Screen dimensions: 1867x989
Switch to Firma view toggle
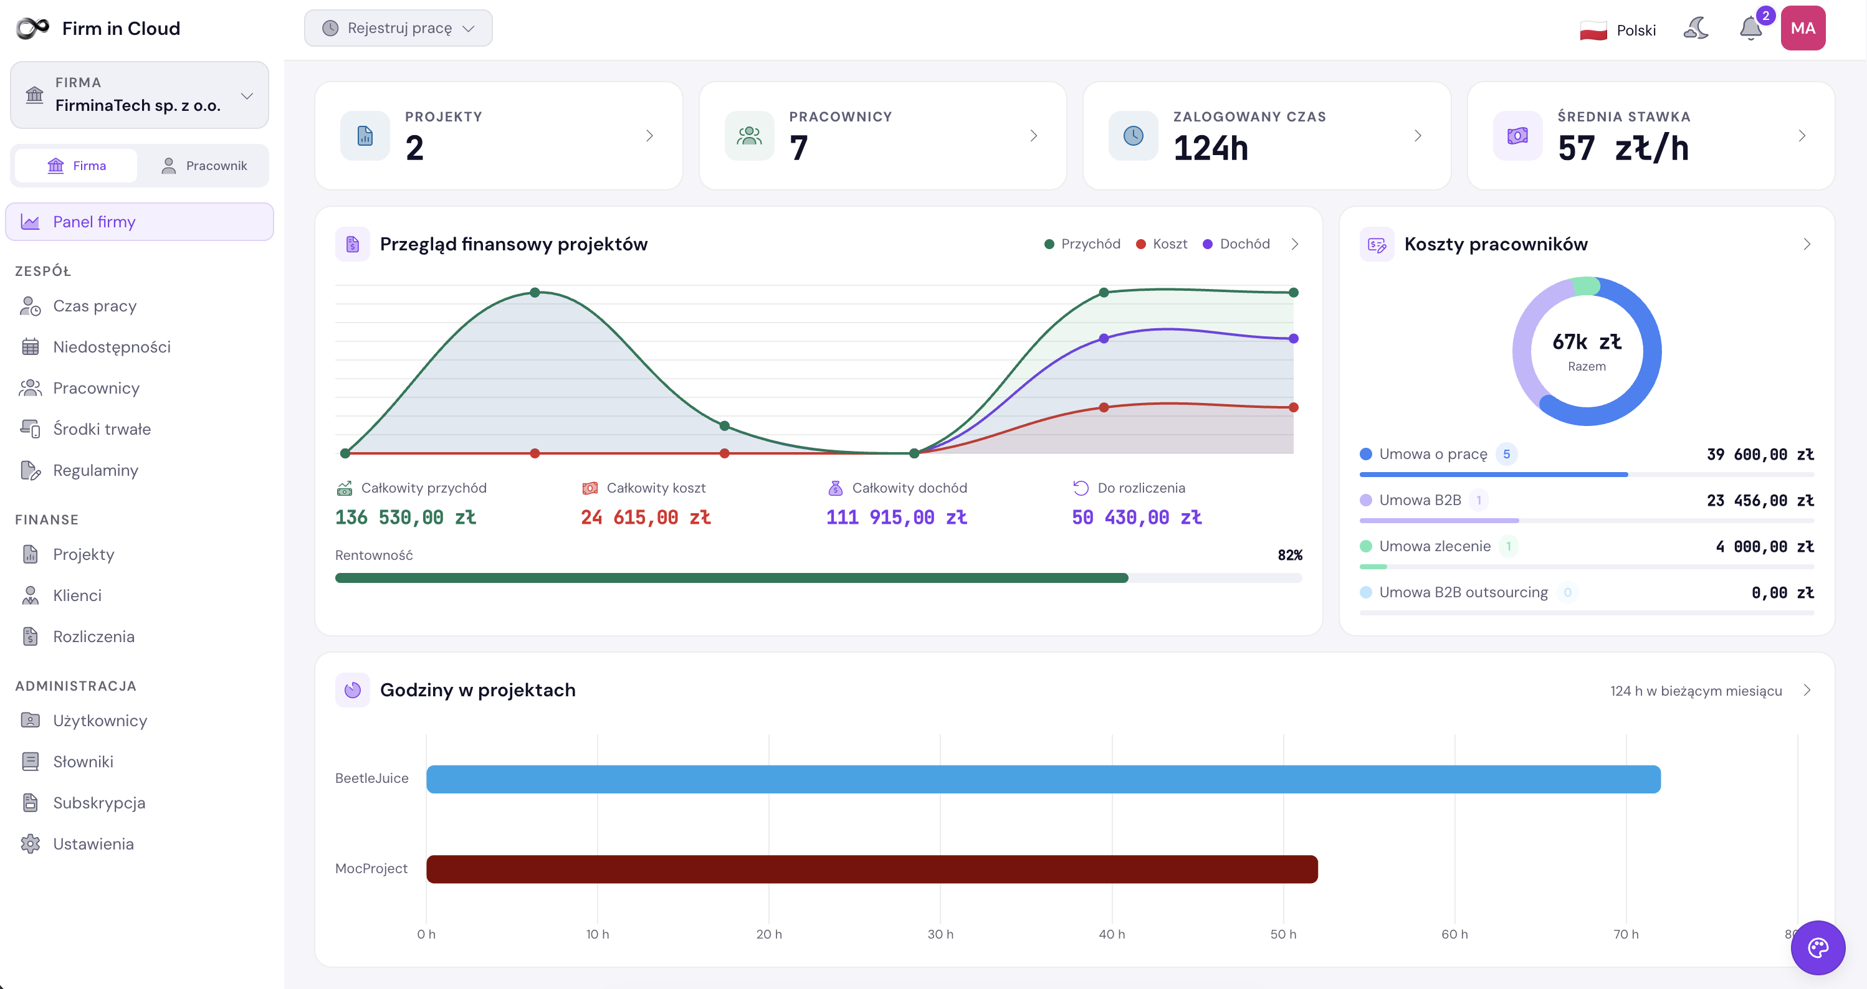[x=76, y=166]
